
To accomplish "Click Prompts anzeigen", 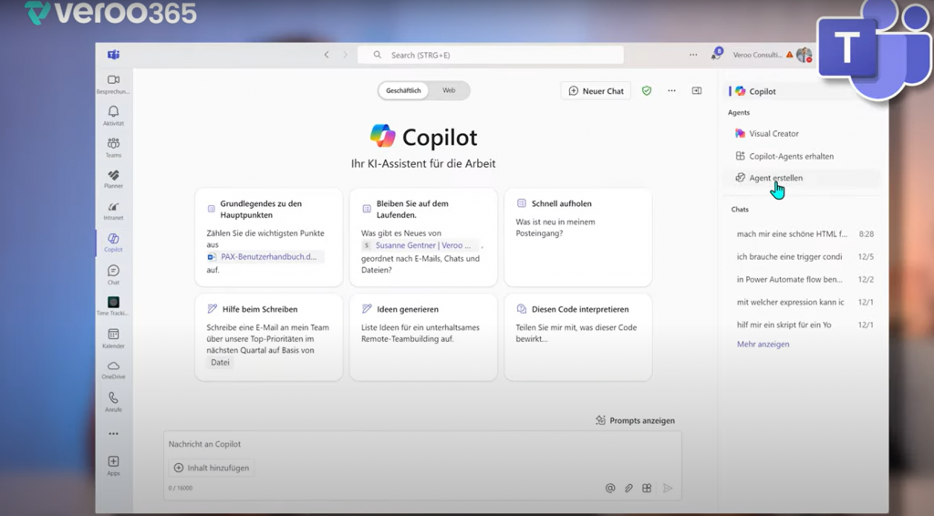I will click(635, 420).
